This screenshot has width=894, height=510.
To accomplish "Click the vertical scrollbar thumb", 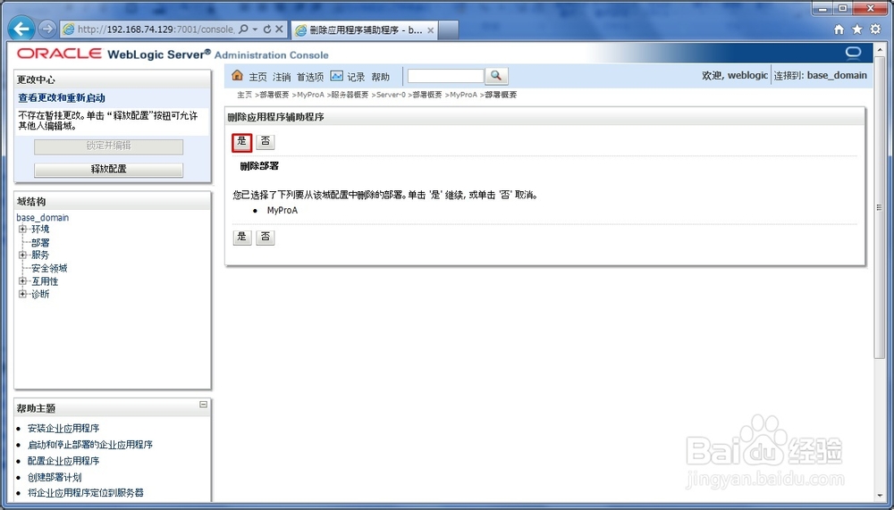I will 879,207.
